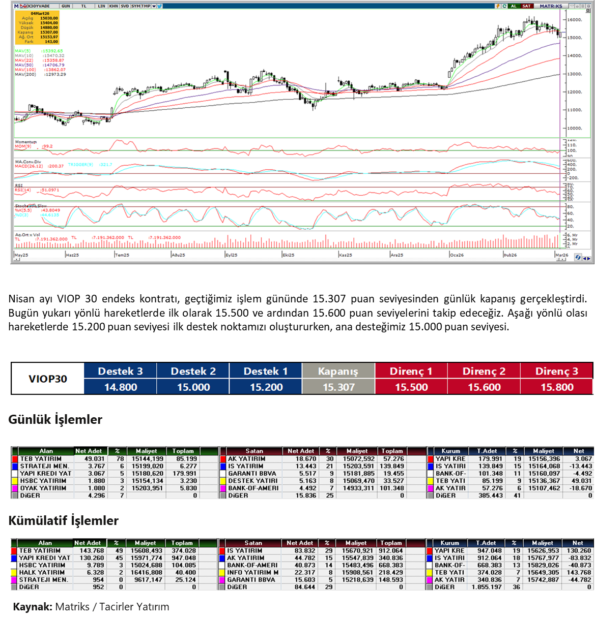
Task: Open the GUN period selector
Action: tap(66, 6)
